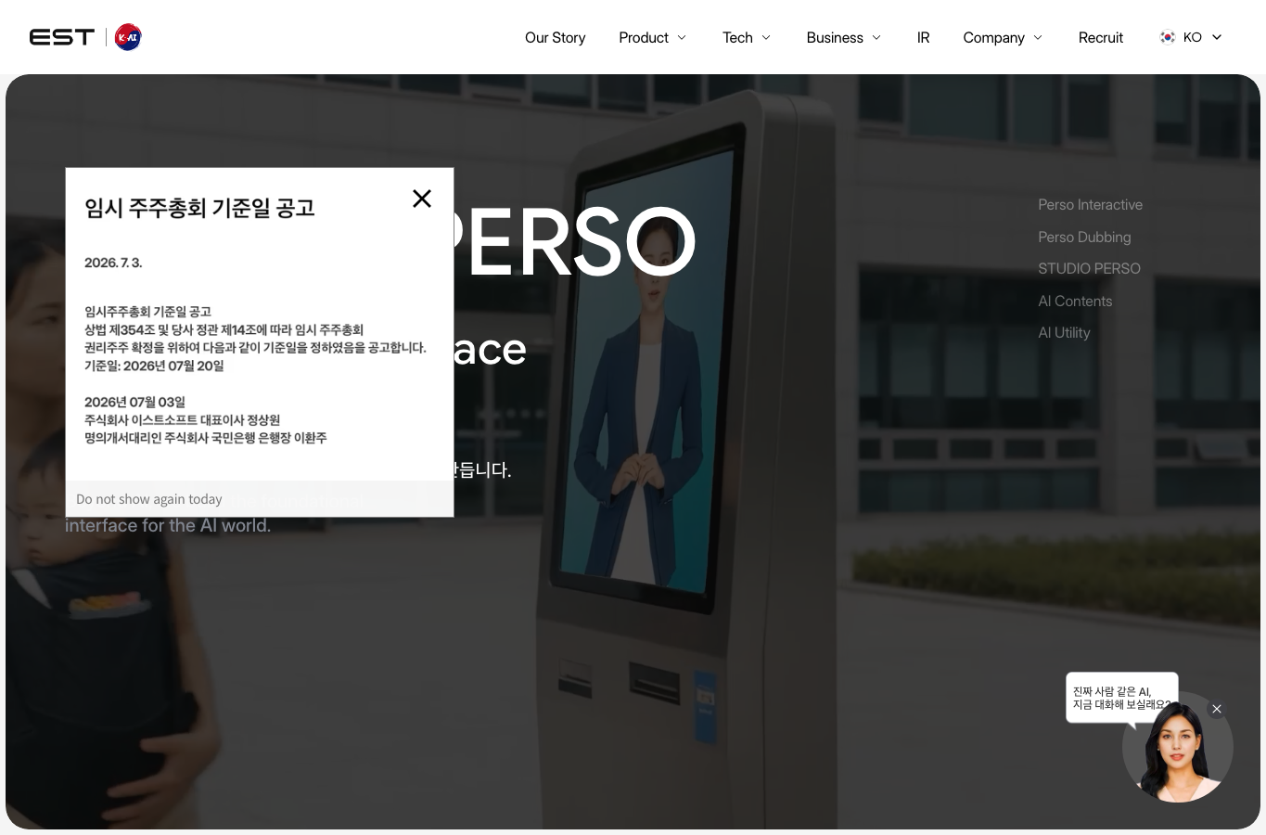Image resolution: width=1266 pixels, height=835 pixels.
Task: Click the Korean flag icon
Action: 1168,37
